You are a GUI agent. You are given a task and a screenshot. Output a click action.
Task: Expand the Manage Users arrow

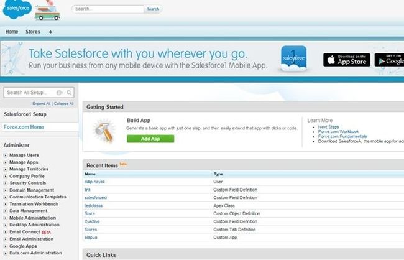pos(6,156)
